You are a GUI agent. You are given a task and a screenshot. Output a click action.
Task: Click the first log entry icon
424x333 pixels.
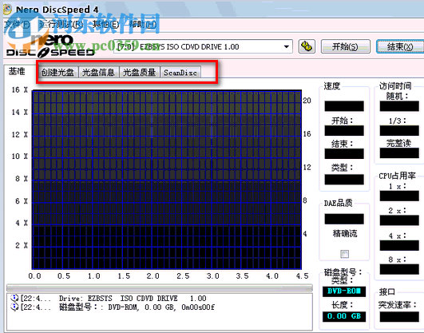tap(14, 298)
